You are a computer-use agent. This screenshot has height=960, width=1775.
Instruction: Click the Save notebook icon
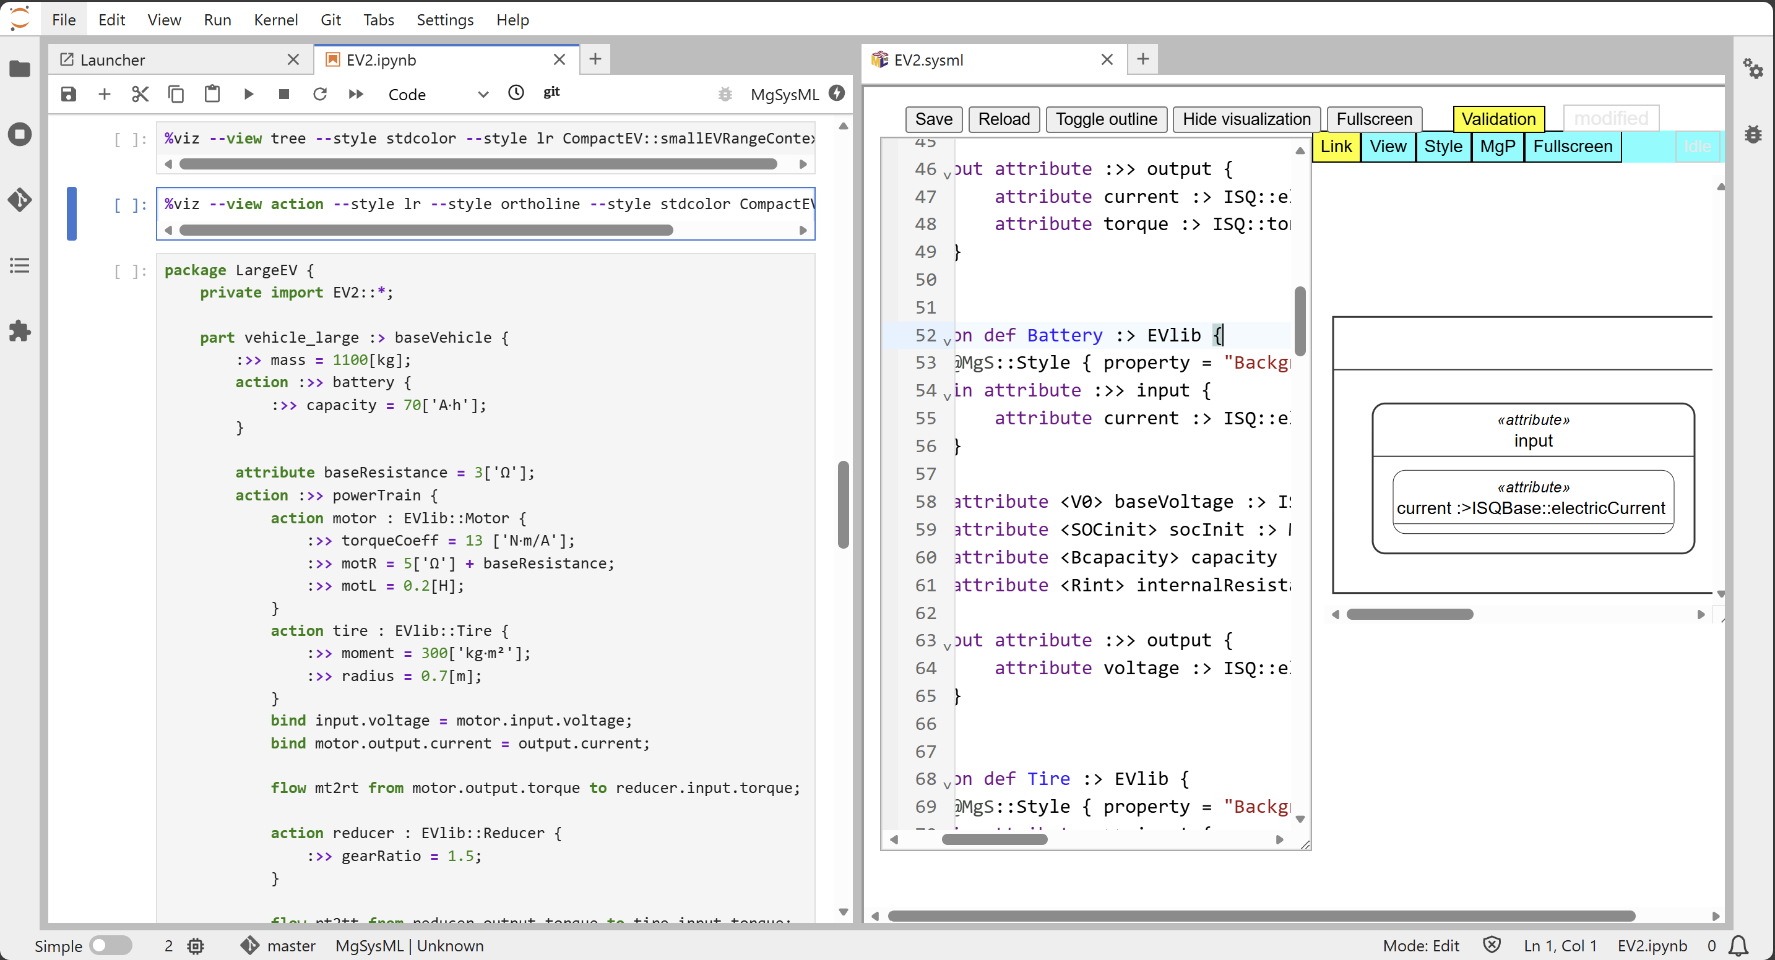[68, 93]
